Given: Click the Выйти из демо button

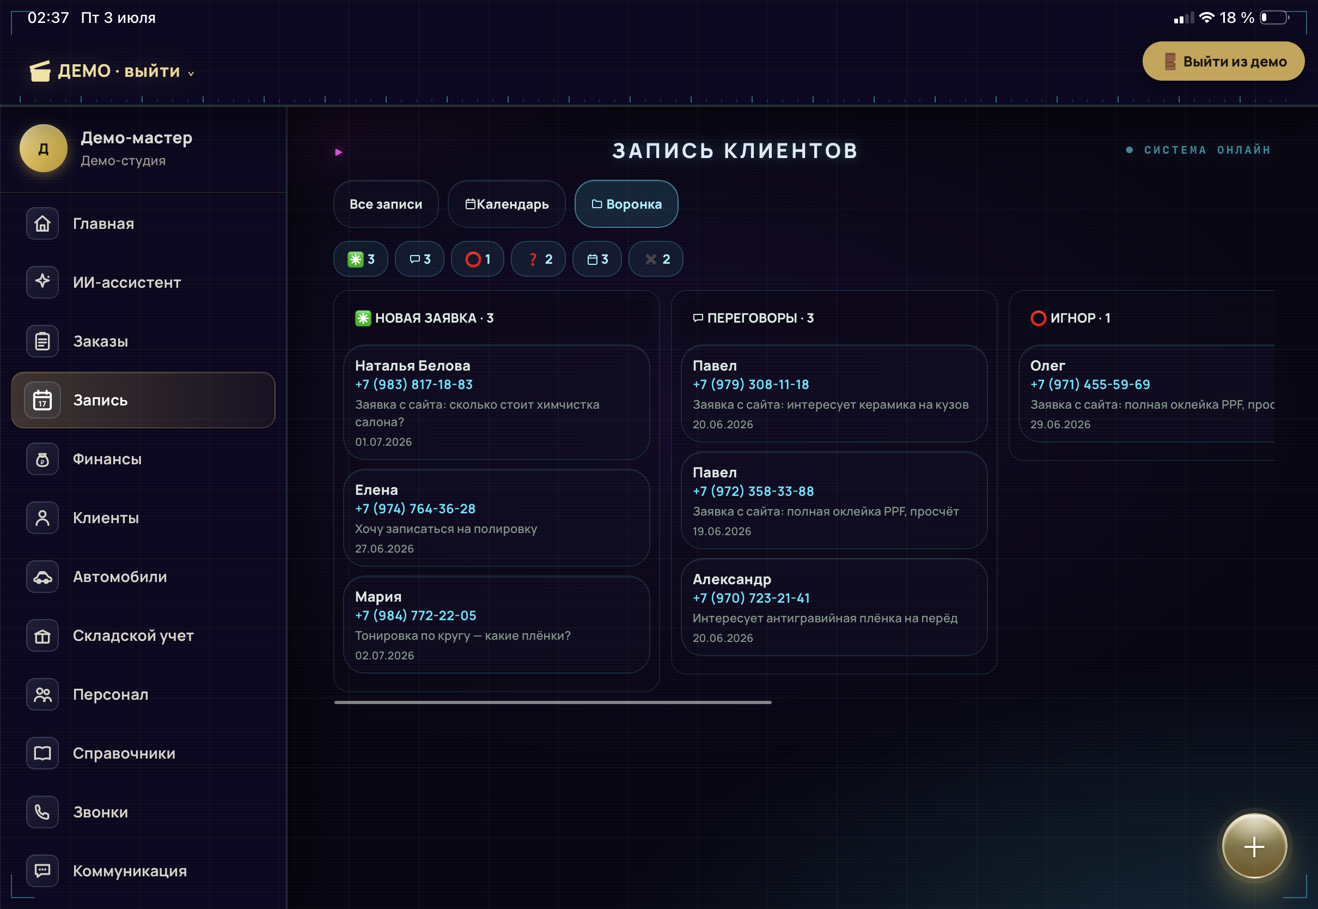Looking at the screenshot, I should pyautogui.click(x=1224, y=61).
